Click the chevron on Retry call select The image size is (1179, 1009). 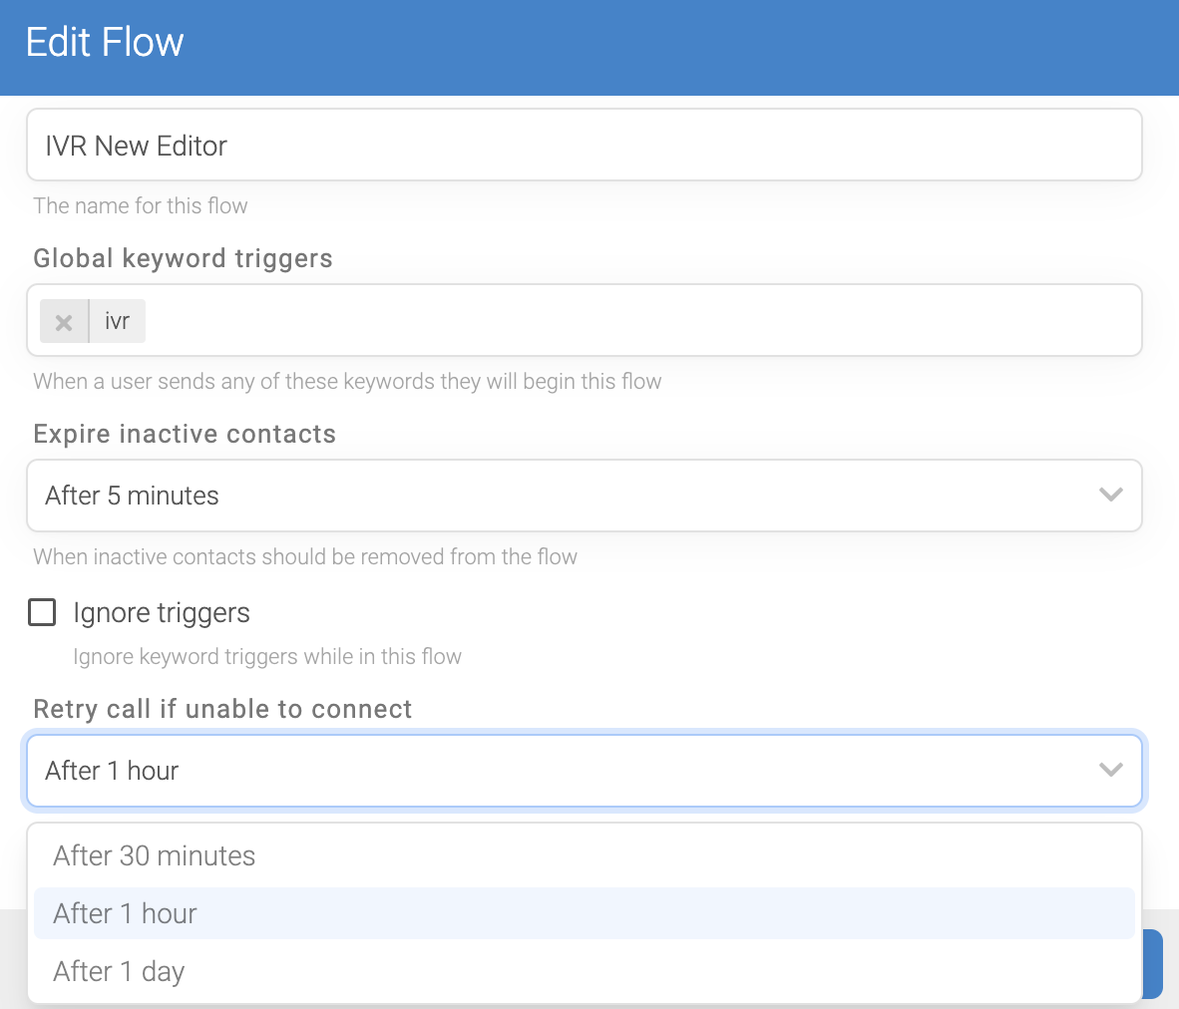click(1110, 770)
